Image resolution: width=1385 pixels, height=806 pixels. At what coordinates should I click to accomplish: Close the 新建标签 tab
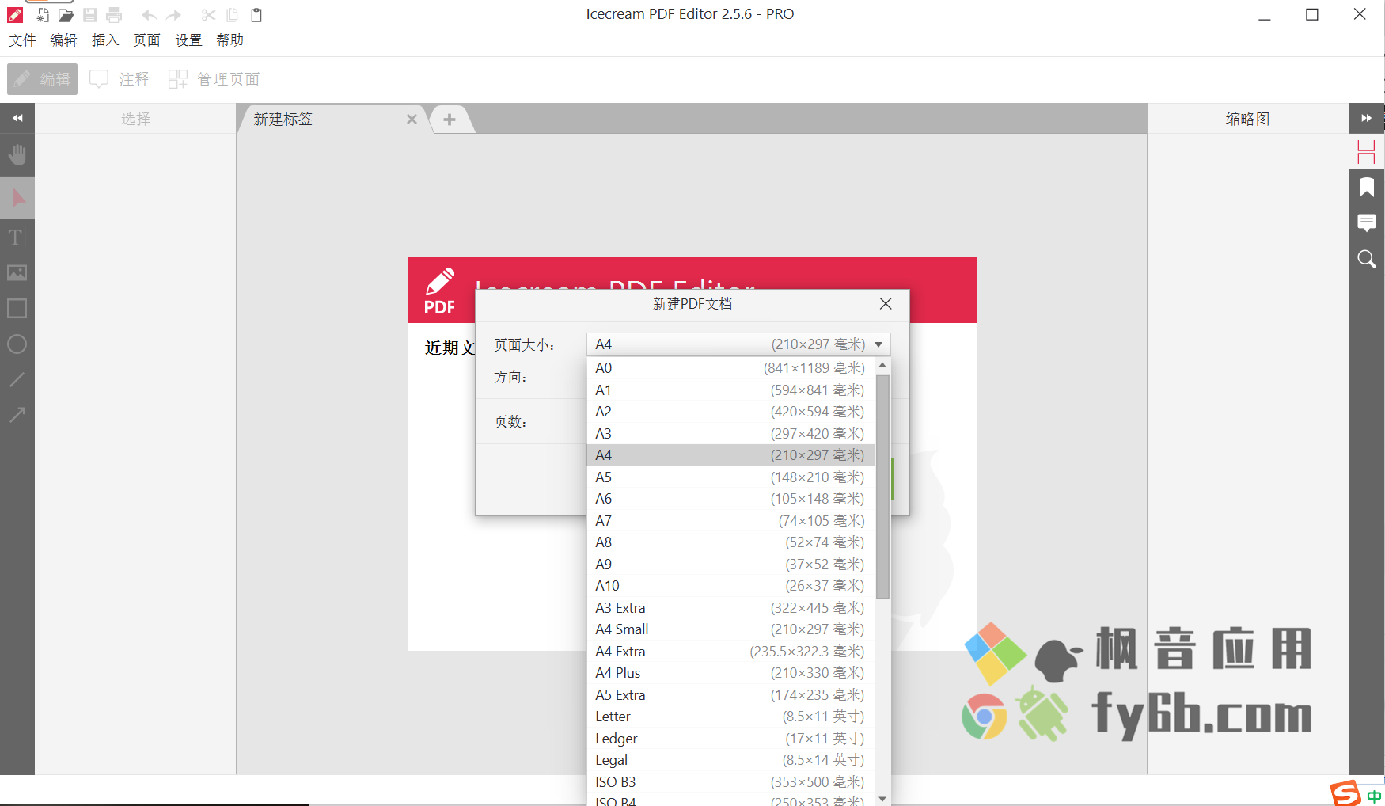412,120
